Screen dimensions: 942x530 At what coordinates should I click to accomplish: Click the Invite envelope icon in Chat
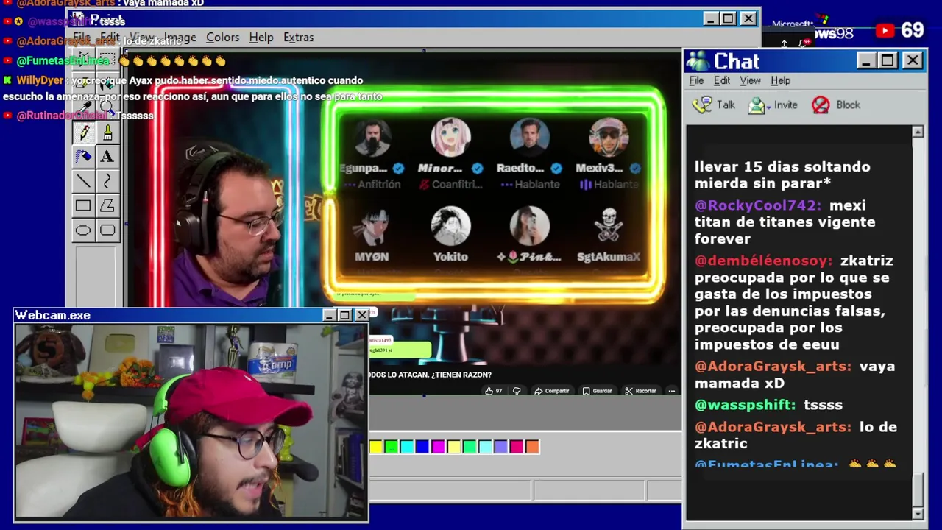click(757, 105)
